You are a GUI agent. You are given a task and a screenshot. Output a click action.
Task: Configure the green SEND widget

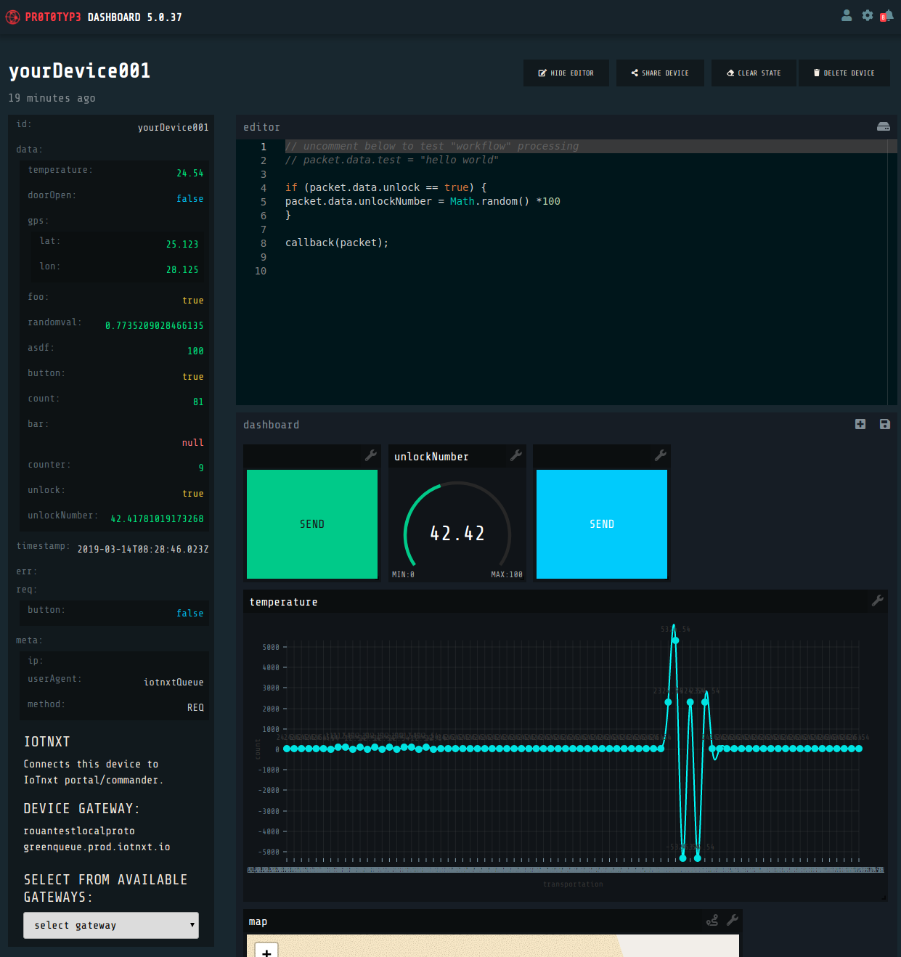coord(370,455)
